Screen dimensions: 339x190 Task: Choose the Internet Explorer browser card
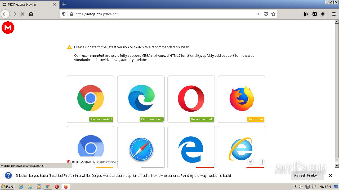tap(242, 147)
